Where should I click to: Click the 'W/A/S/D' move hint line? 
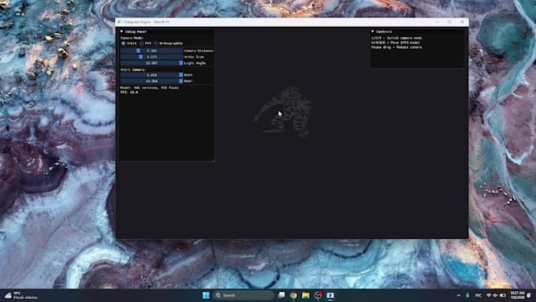coord(396,43)
